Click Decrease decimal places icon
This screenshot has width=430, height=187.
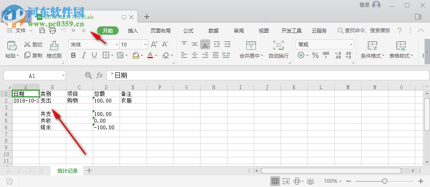click(348, 56)
